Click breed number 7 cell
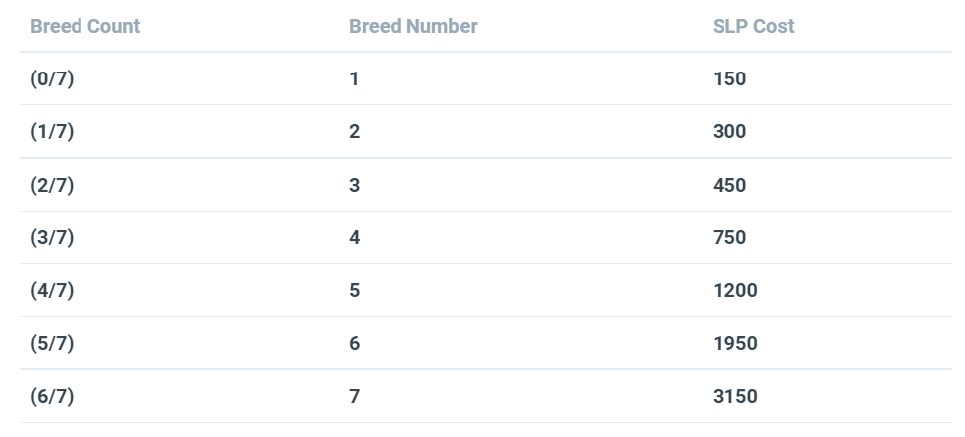965x437 pixels. [355, 396]
